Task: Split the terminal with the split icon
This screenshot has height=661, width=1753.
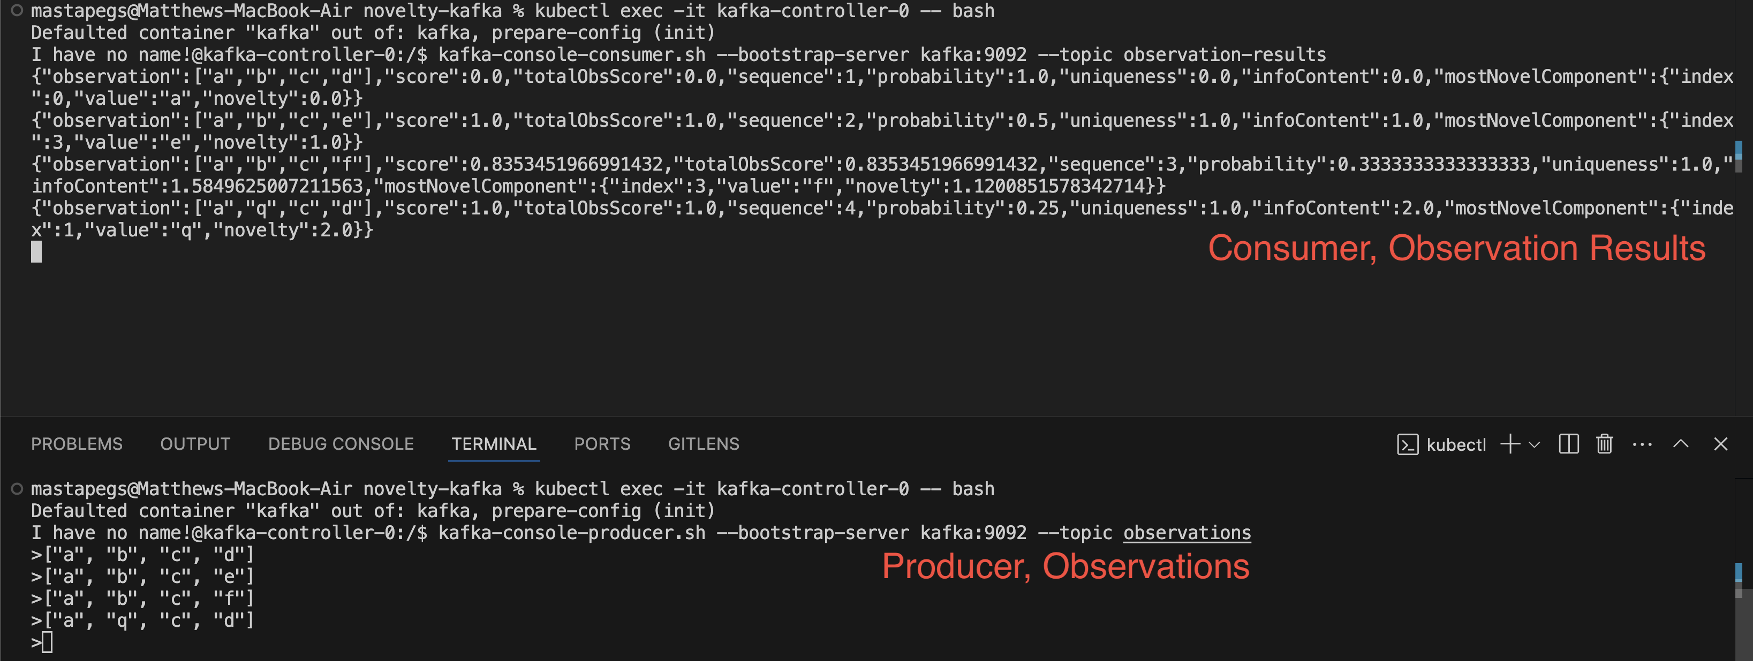Action: [x=1569, y=444]
